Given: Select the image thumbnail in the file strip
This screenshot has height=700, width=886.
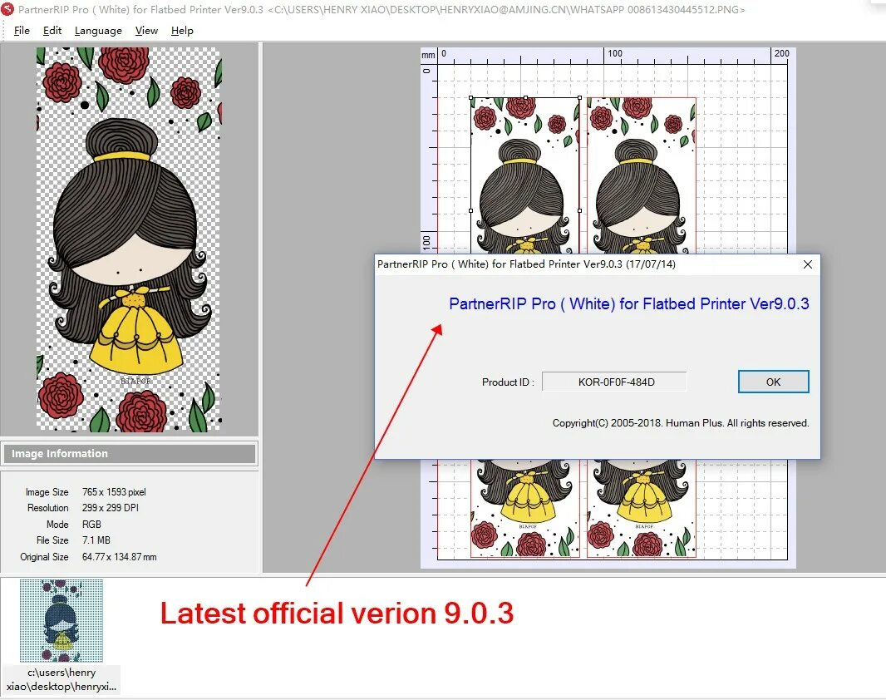Looking at the screenshot, I should tap(61, 620).
